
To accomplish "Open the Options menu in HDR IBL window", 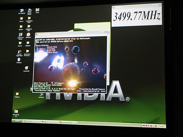I will coord(41,37).
